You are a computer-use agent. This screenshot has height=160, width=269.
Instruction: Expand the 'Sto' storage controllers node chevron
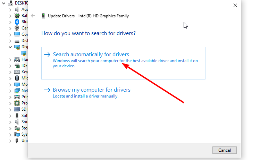[10, 128]
